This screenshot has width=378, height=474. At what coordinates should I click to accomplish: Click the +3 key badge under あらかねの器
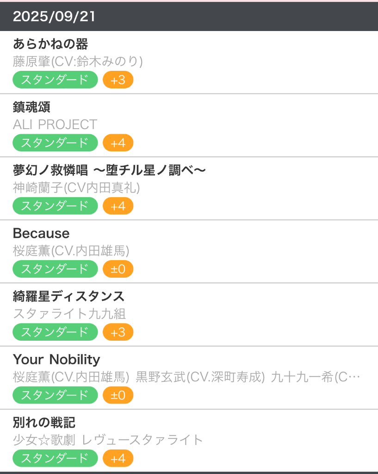click(x=118, y=80)
